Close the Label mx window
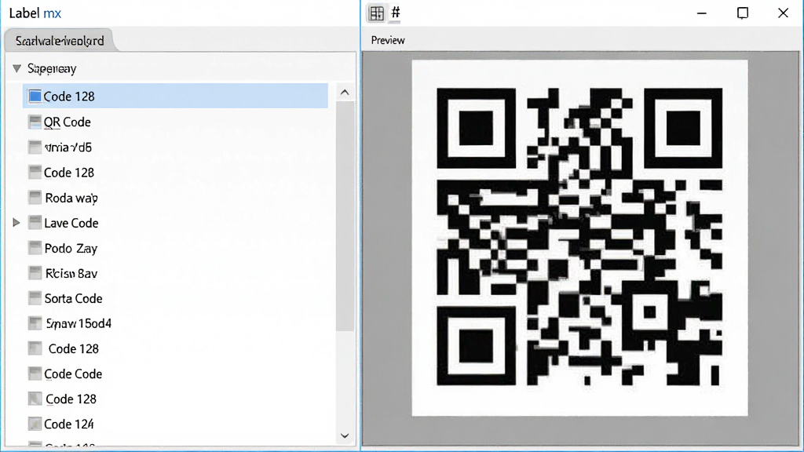 [x=783, y=13]
